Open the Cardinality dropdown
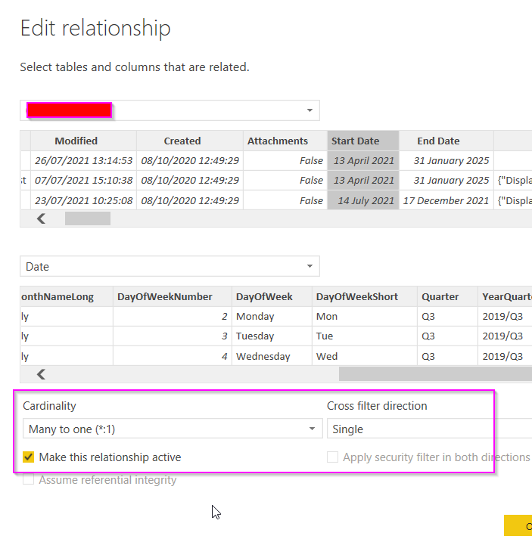This screenshot has width=532, height=539. [x=173, y=429]
